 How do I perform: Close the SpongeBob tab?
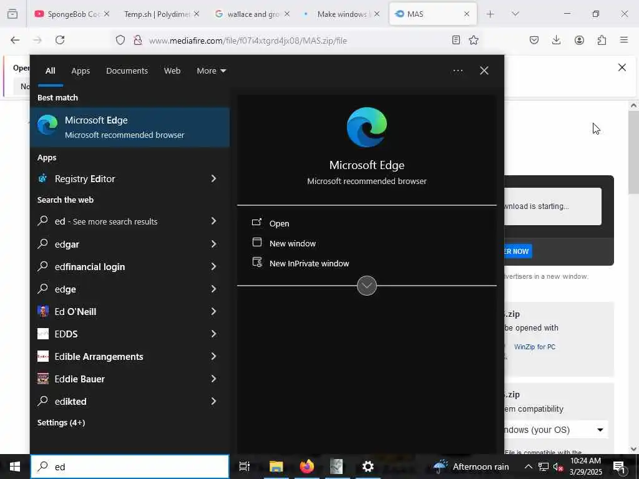pyautogui.click(x=106, y=14)
